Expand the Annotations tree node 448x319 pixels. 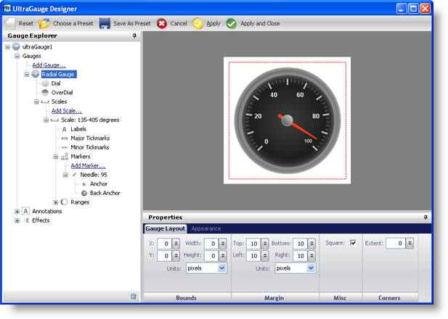(x=17, y=211)
